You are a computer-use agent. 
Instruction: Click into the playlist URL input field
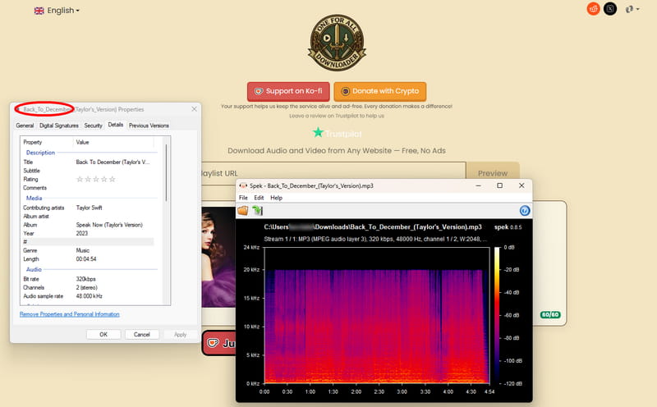click(x=333, y=173)
